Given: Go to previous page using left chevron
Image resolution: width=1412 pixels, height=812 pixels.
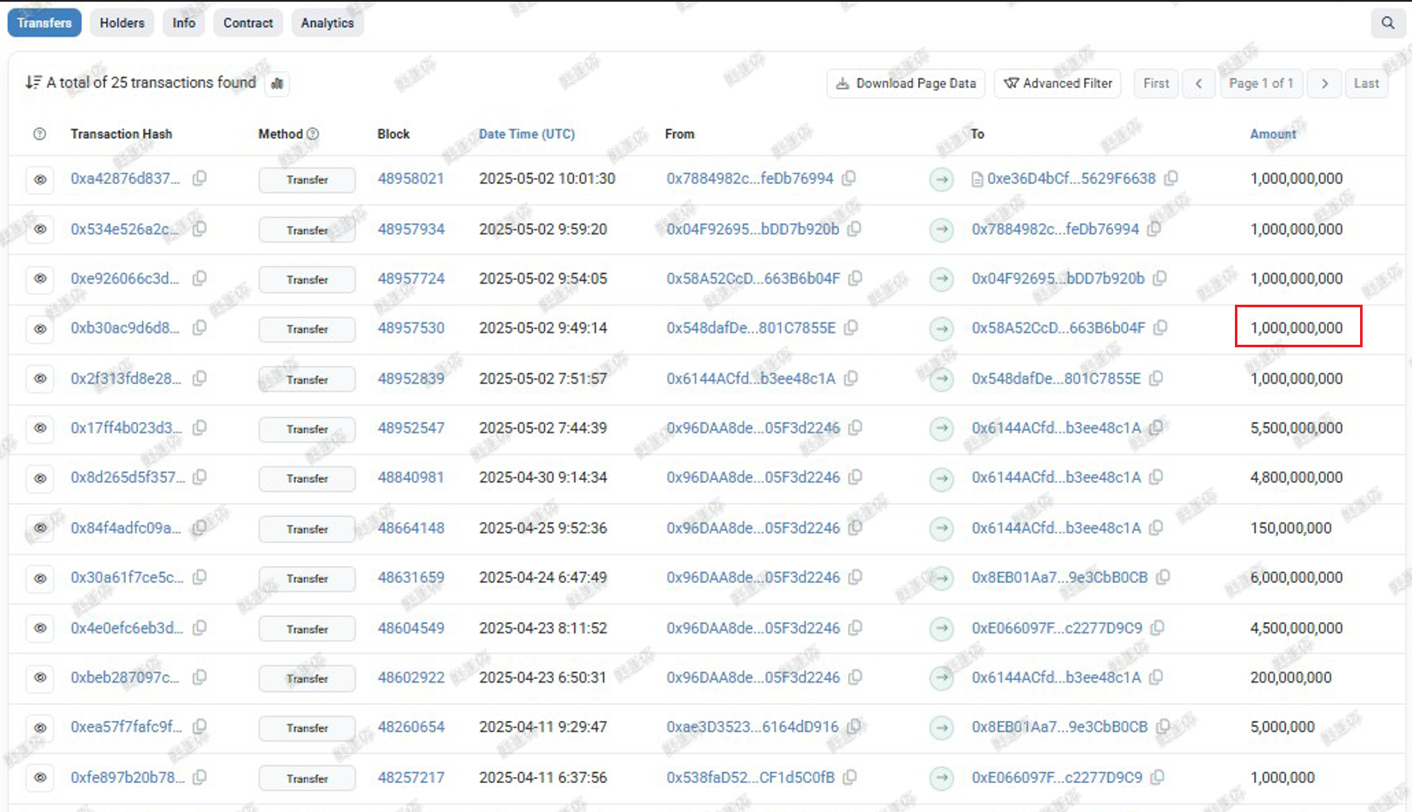Looking at the screenshot, I should tap(1198, 83).
